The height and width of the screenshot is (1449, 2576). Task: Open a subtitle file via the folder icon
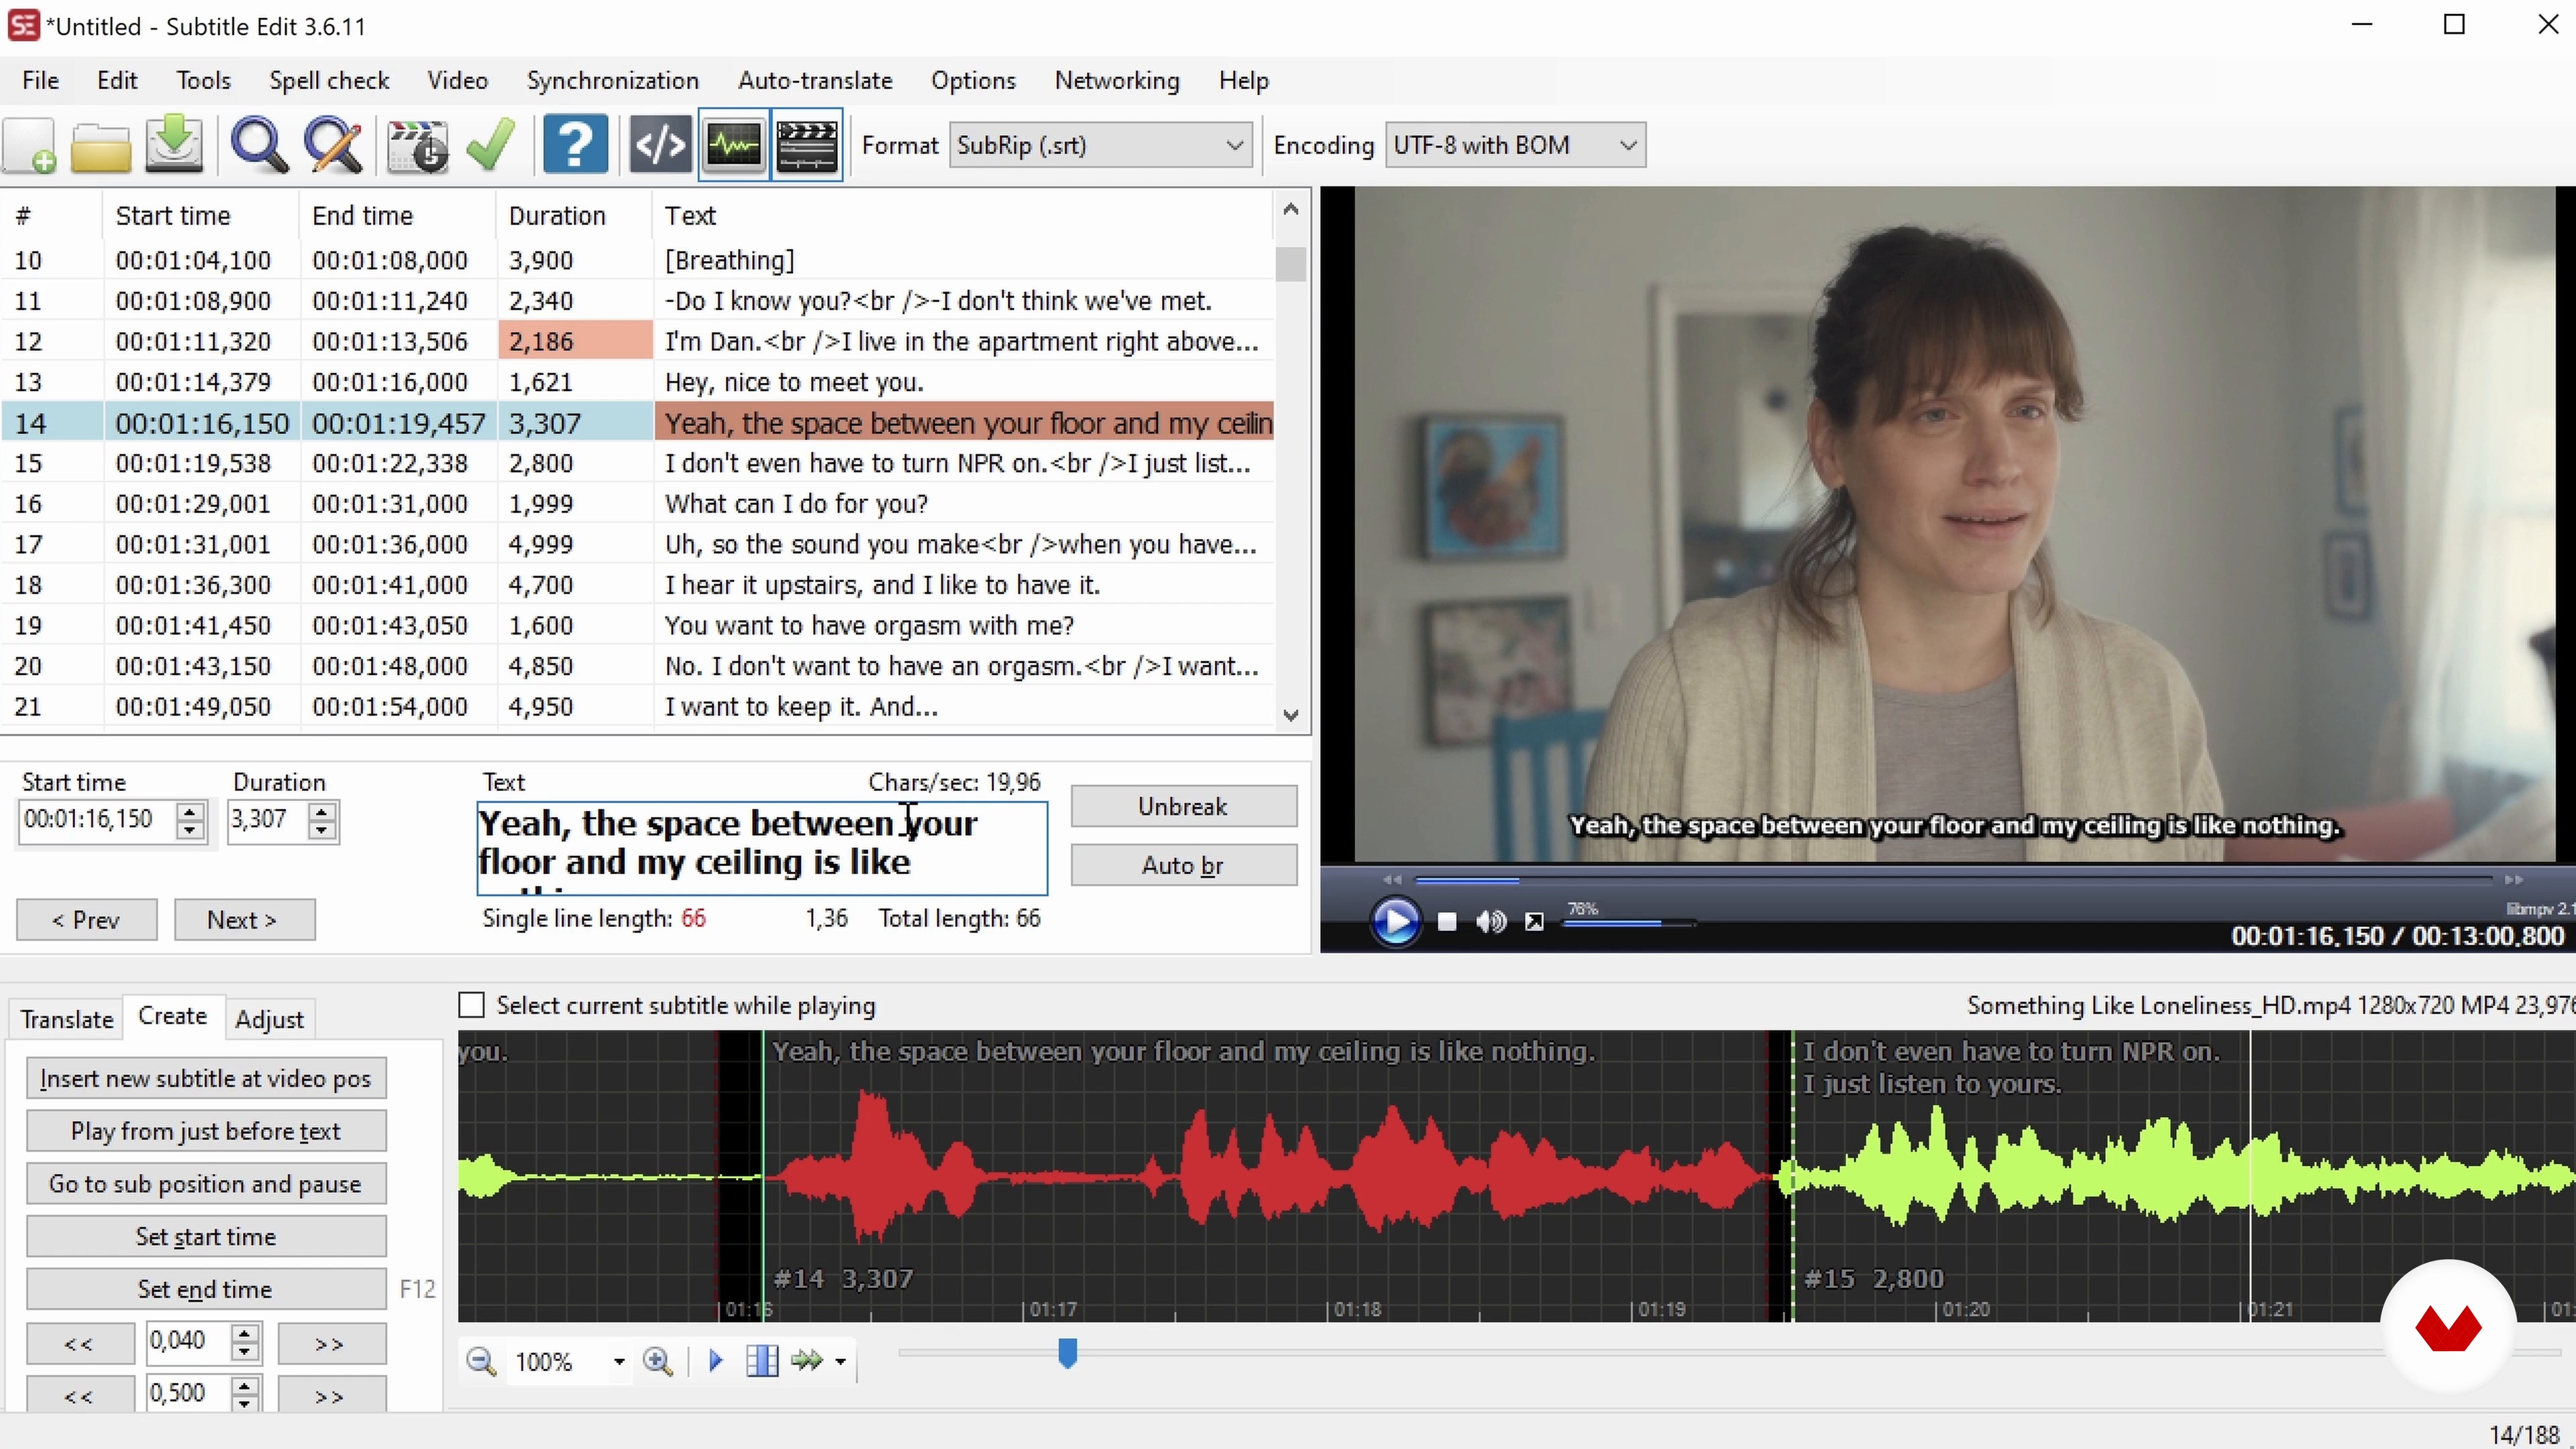point(100,146)
